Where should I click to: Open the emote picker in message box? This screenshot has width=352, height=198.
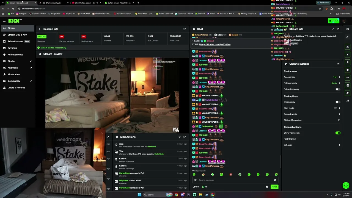[275, 180]
